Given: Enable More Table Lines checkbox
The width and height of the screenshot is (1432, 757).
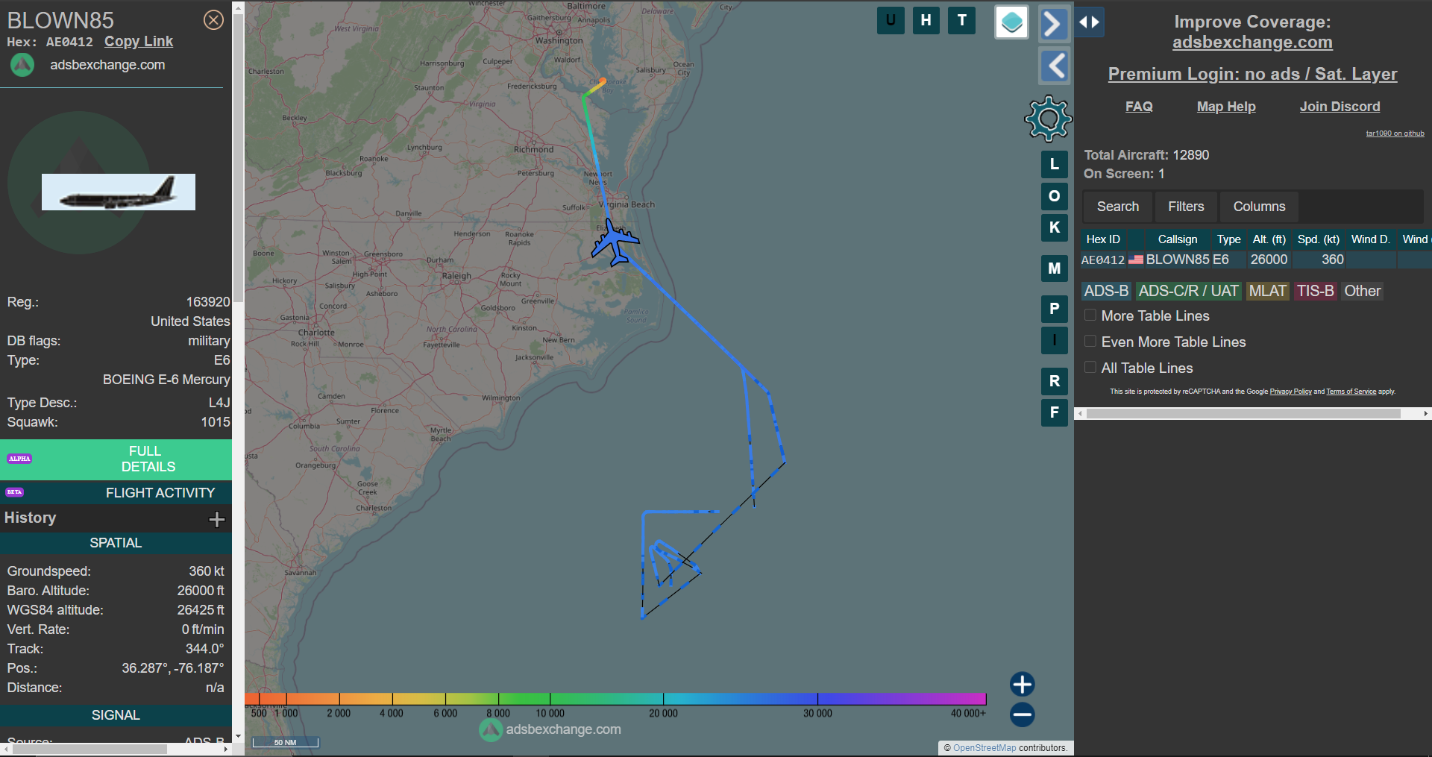Looking at the screenshot, I should coord(1090,315).
